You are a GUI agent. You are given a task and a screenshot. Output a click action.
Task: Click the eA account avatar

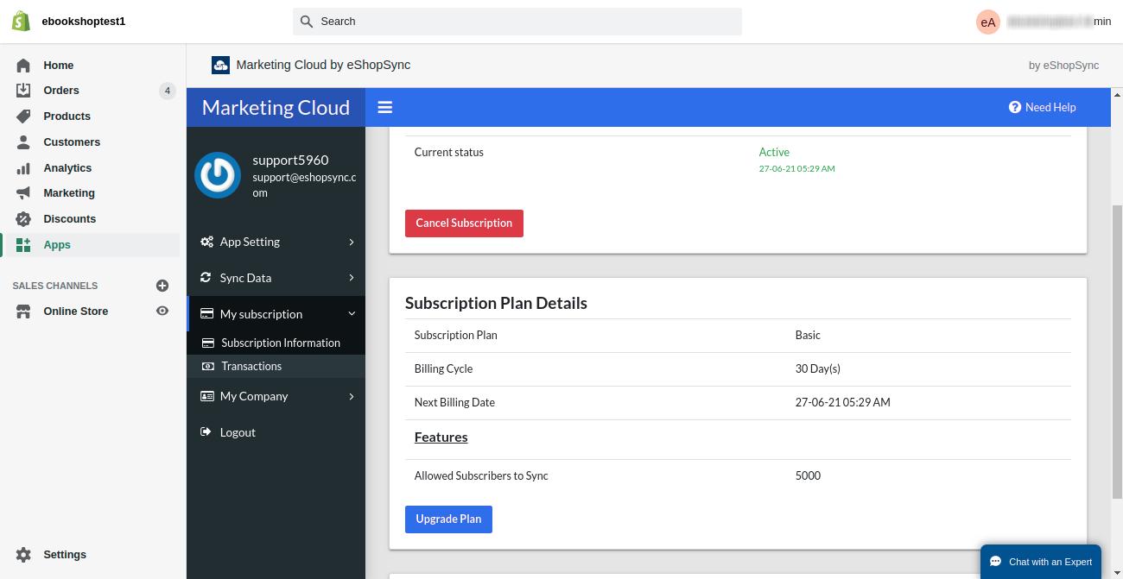tap(988, 22)
